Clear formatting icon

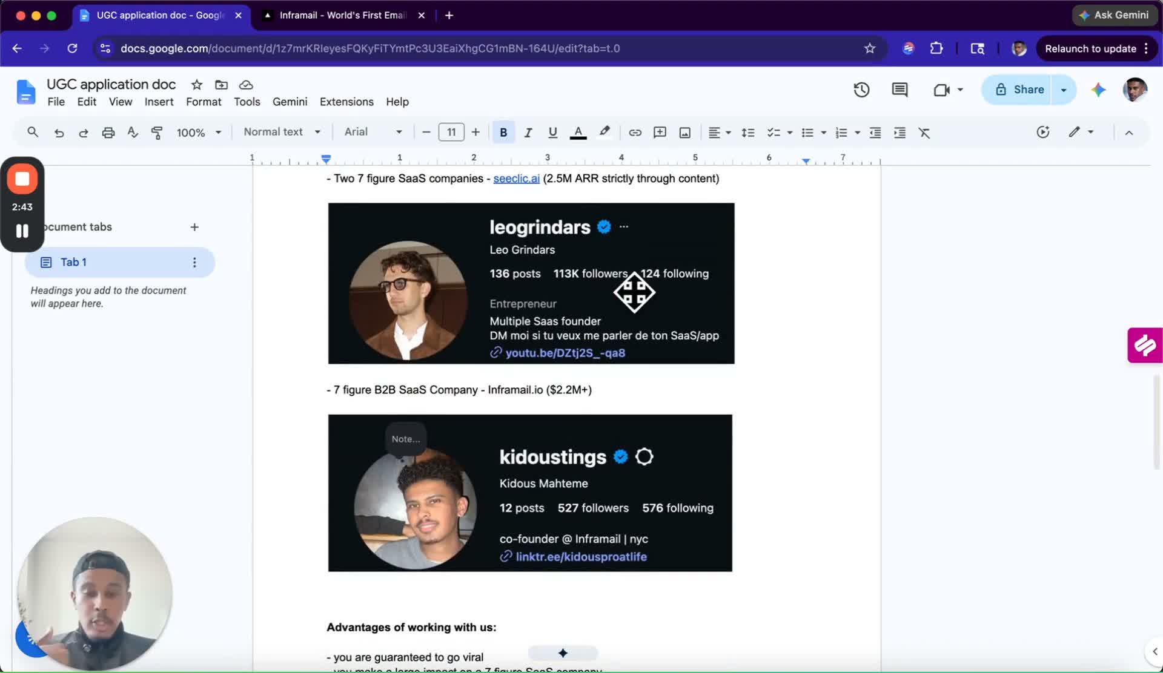tap(924, 133)
